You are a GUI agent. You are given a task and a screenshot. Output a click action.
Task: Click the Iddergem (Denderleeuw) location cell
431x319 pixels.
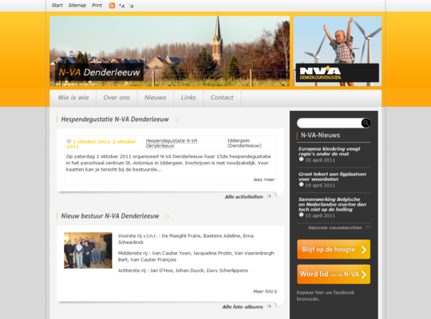click(x=251, y=144)
